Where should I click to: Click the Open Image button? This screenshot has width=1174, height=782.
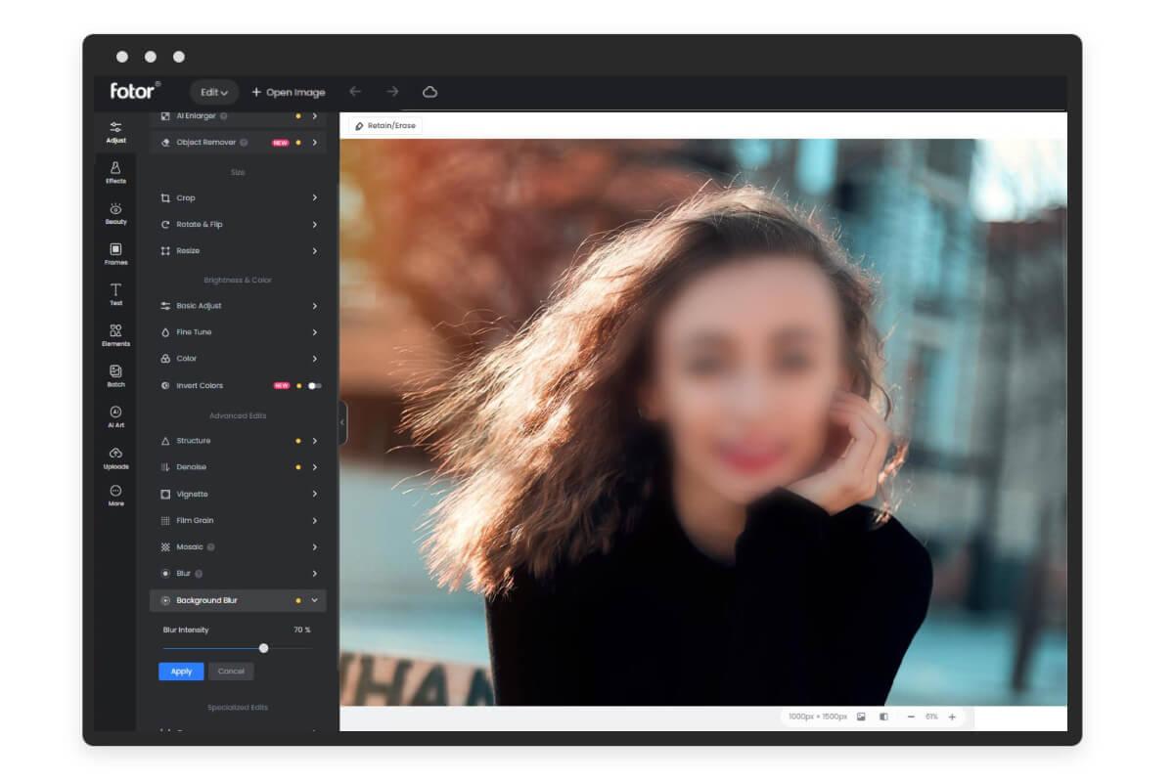click(x=288, y=92)
